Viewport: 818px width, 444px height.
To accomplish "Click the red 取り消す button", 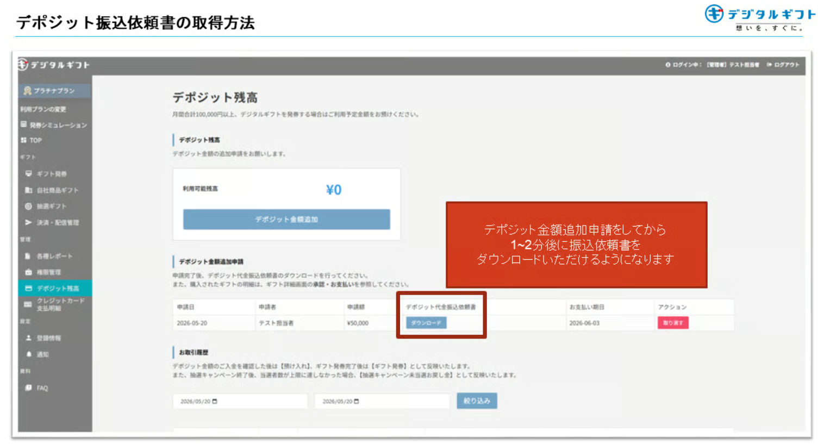I will click(673, 323).
